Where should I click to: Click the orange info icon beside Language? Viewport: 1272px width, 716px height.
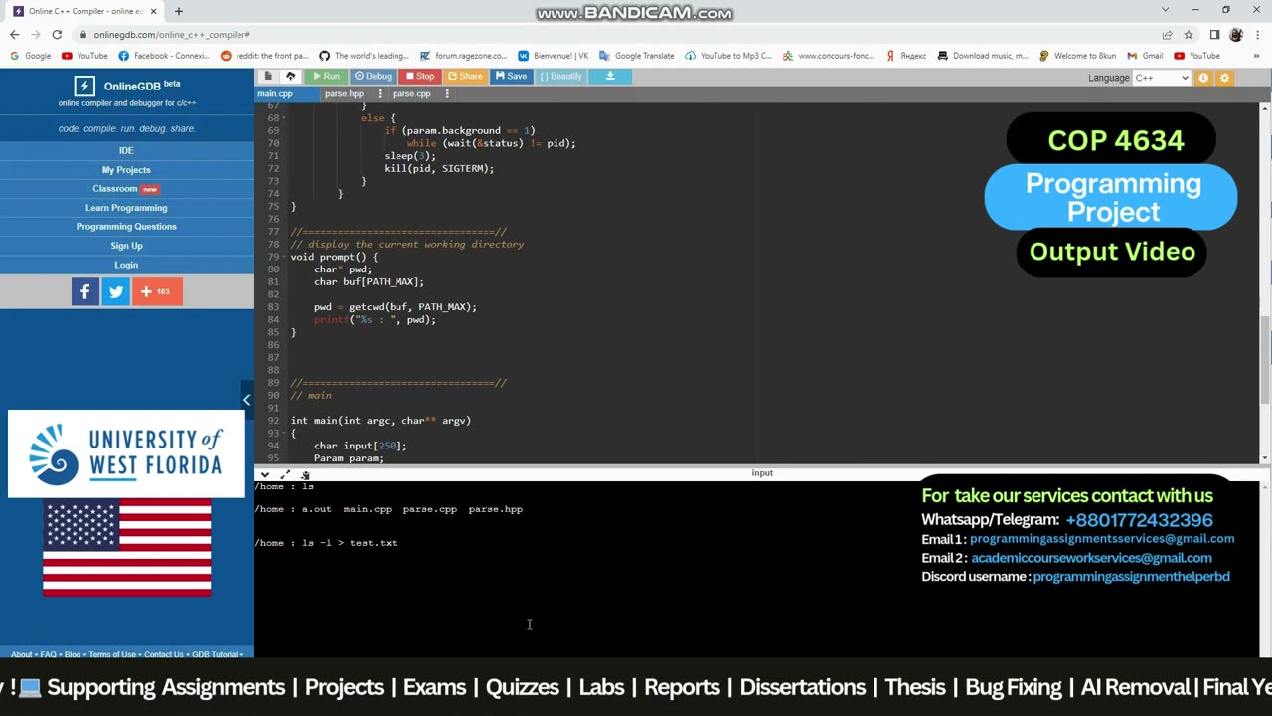1203,78
